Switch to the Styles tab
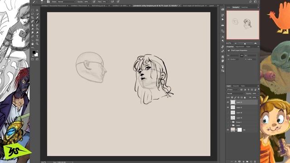 click(x=248, y=47)
